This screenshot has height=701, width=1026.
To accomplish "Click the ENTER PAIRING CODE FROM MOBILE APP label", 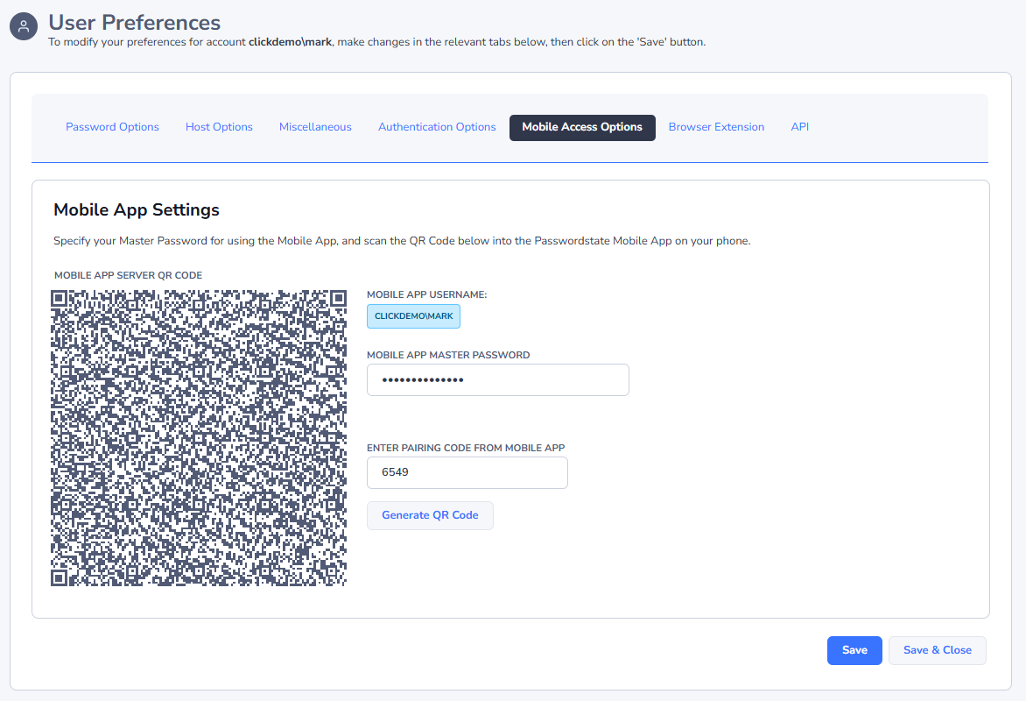I will point(466,448).
